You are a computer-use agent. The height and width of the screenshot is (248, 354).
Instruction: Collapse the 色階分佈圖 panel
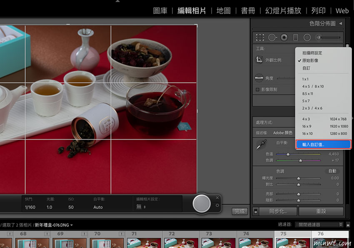[x=340, y=23]
